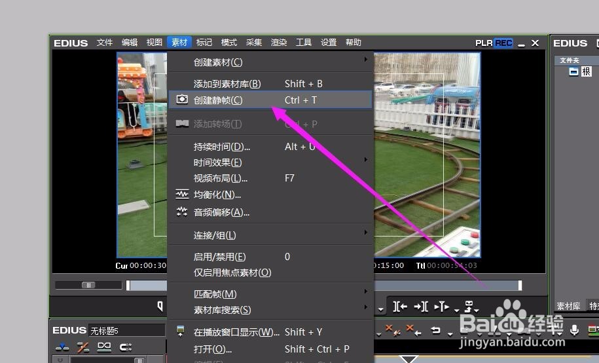This screenshot has width=599, height=363.
Task: Select 添加到素材库(B) menu entry
Action: pos(270,83)
